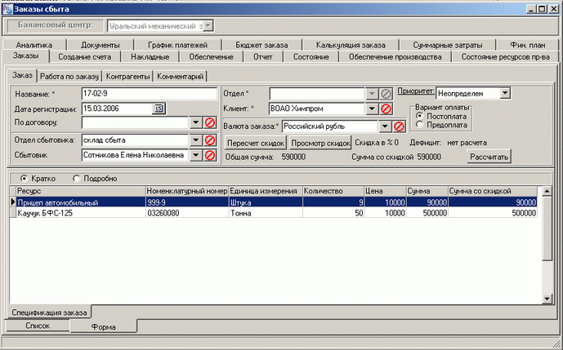Open the Документы tab
Screen dimensions: 563x350
[101, 45]
